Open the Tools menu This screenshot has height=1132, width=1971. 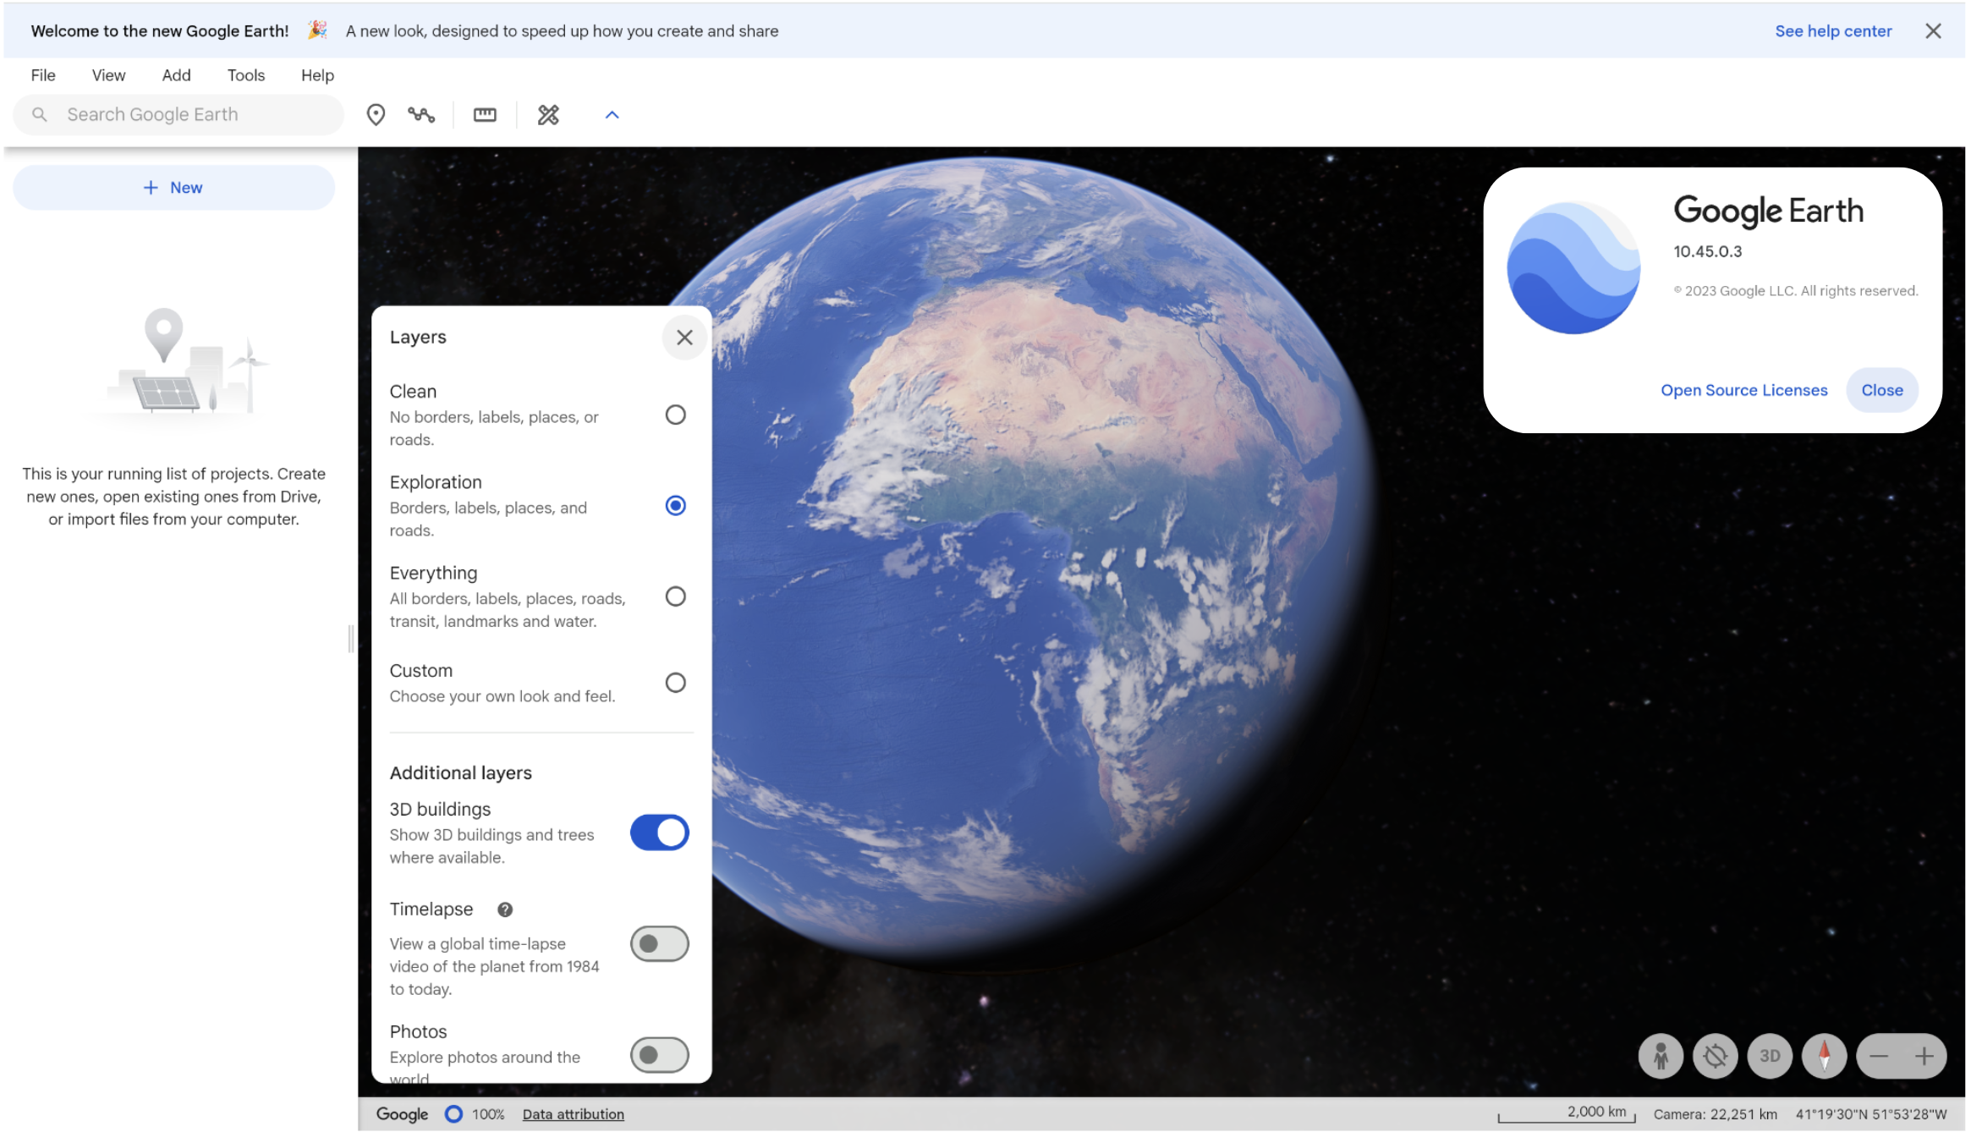click(245, 75)
